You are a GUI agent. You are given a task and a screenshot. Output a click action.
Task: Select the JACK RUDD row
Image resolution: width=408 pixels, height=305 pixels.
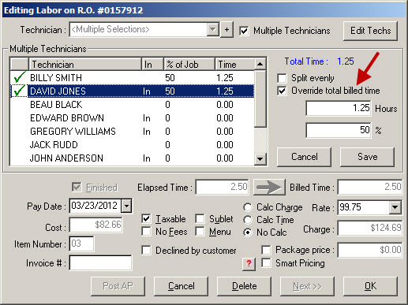pos(132,145)
